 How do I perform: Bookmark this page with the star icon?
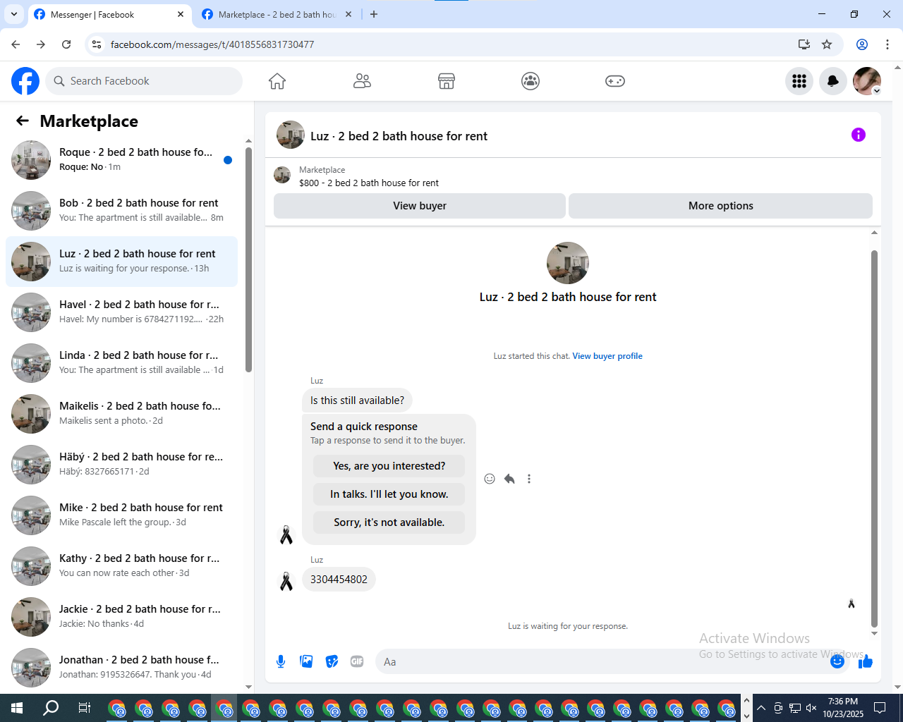point(827,44)
